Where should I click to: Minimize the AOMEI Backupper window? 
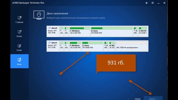pyautogui.click(x=159, y=3)
